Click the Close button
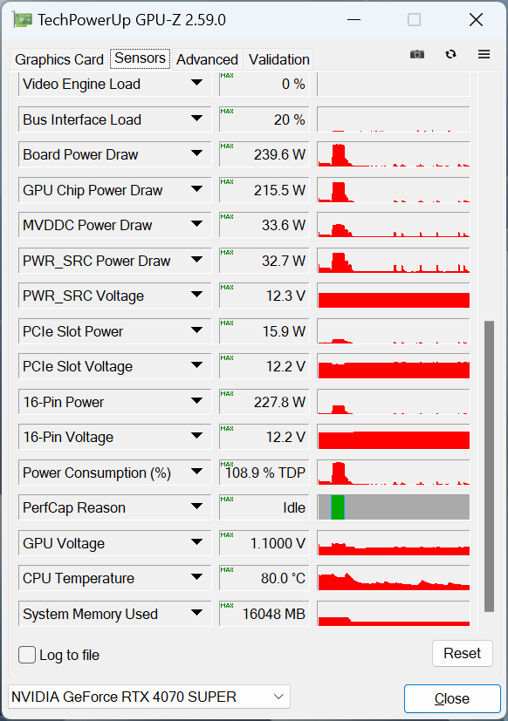508x721 pixels. click(452, 698)
